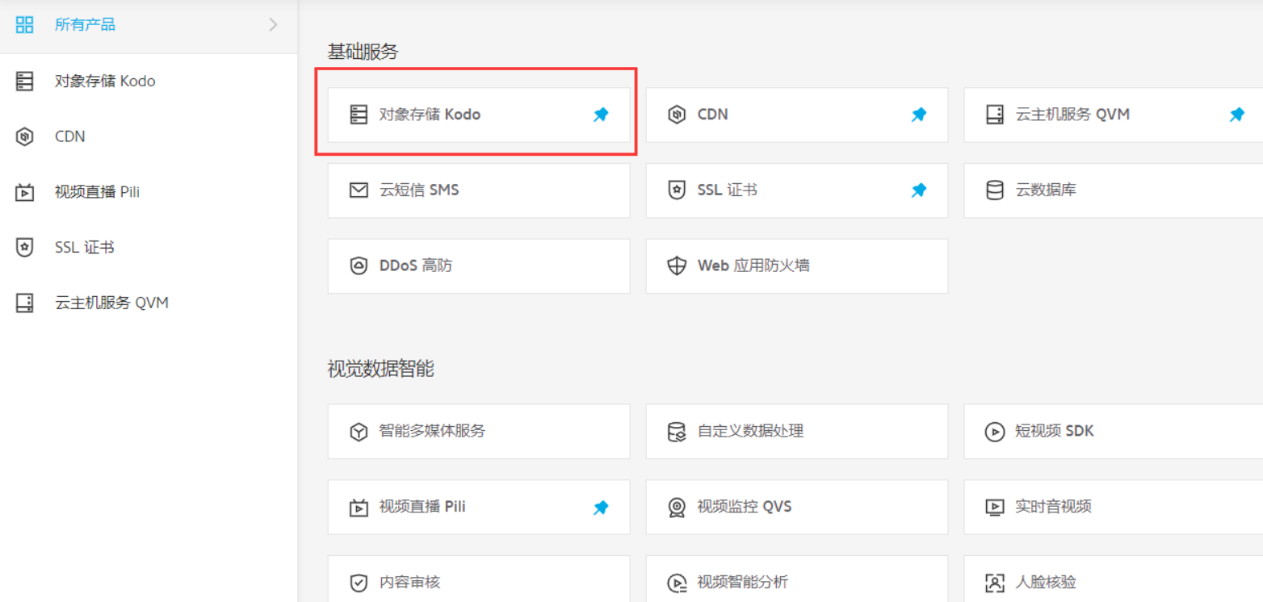This screenshot has height=602, width=1263.
Task: Open CDN from the left sidebar
Action: pos(149,136)
